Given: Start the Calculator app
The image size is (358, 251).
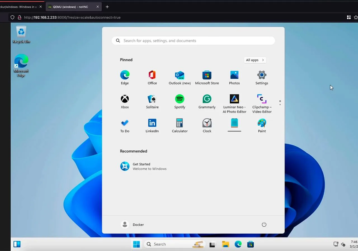Looking at the screenshot, I should (180, 125).
